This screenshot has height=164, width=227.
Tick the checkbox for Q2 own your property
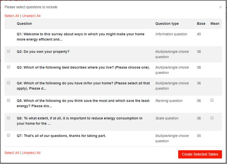[9, 51]
